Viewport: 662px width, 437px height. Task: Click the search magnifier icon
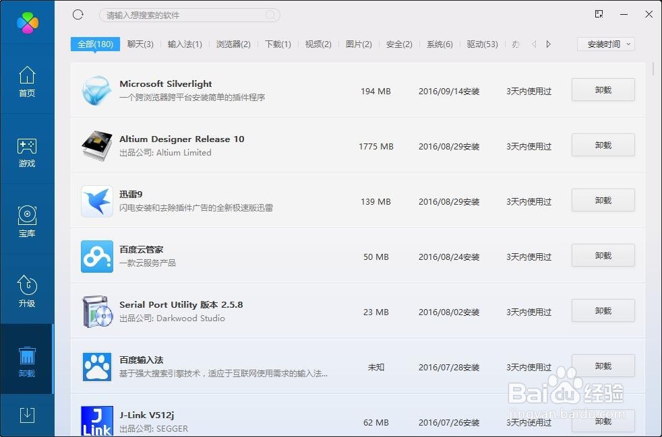click(270, 15)
